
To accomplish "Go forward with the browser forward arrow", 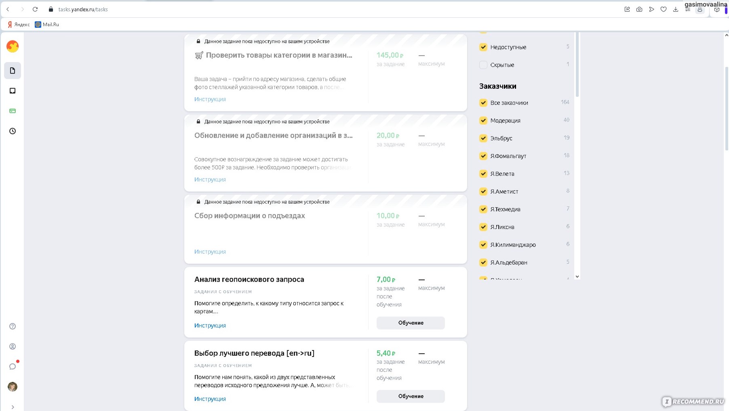I will (22, 9).
